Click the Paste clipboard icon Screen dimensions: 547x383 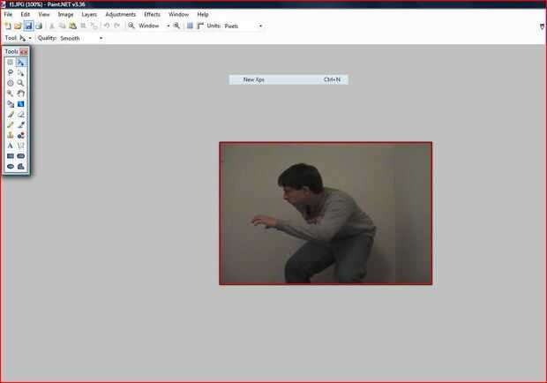click(x=72, y=26)
